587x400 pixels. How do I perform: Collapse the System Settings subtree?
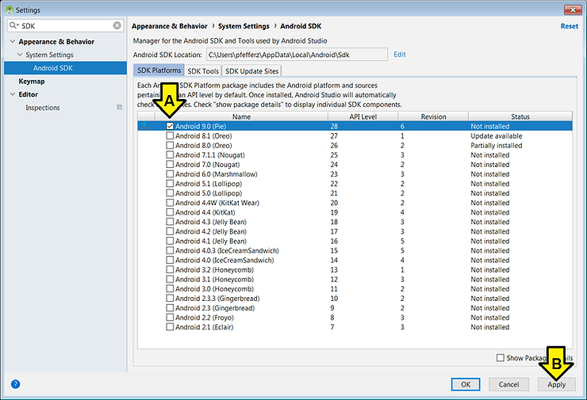19,55
